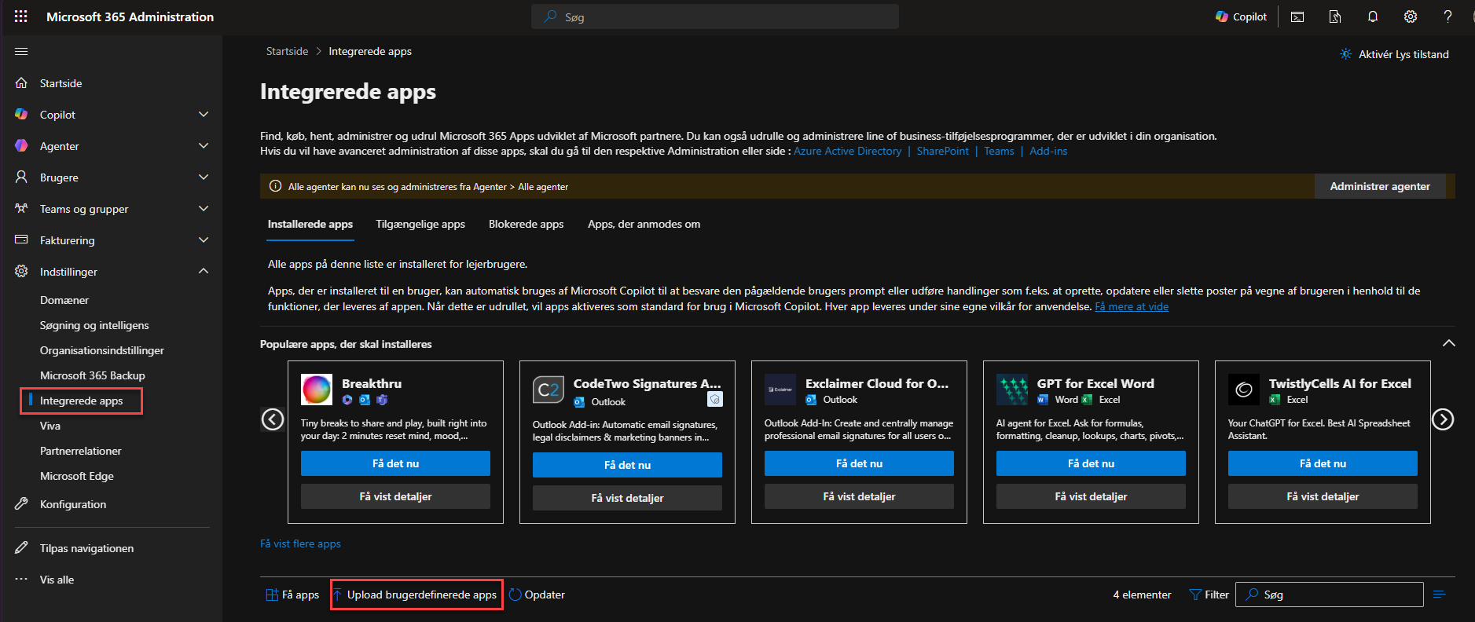Get Exclaimer Cloud with Få det nu
The image size is (1475, 622).
click(x=859, y=463)
